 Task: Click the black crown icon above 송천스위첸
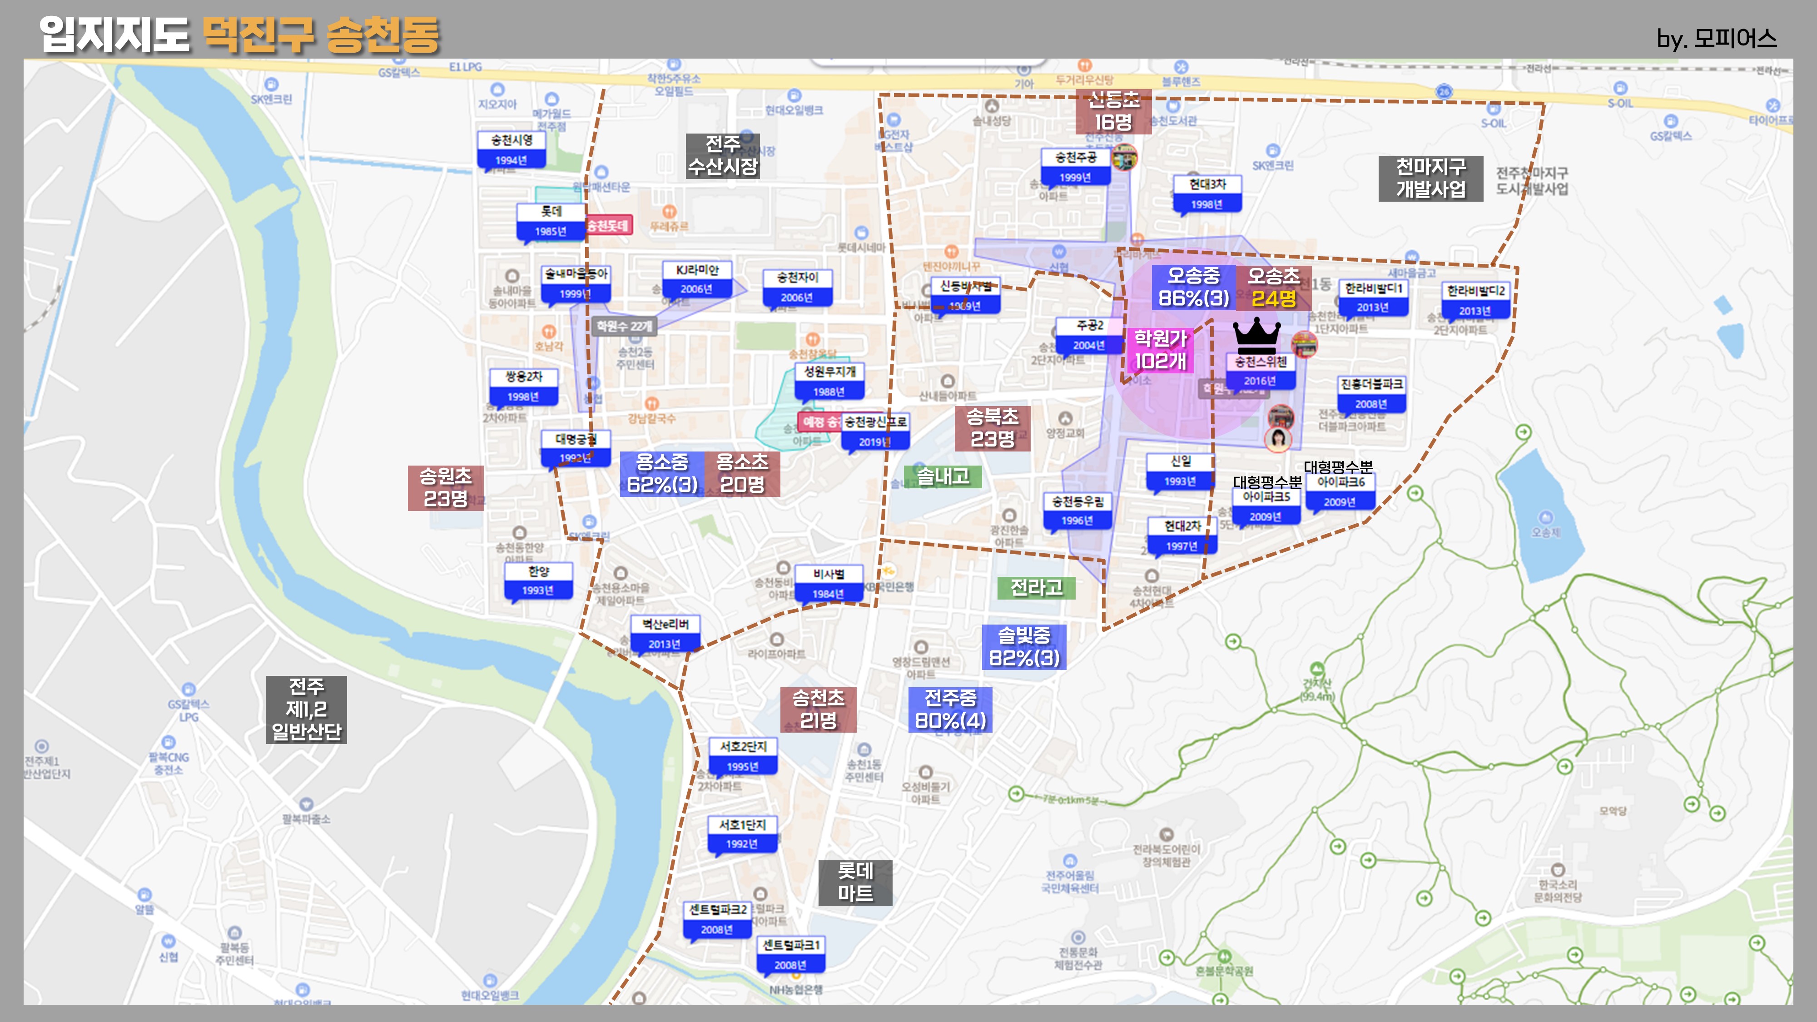(x=1256, y=335)
